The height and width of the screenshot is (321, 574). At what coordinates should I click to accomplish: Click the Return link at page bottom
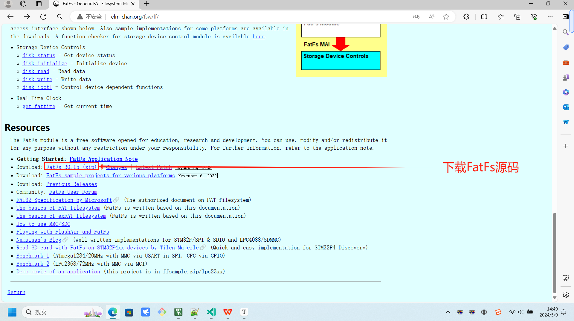coord(16,292)
